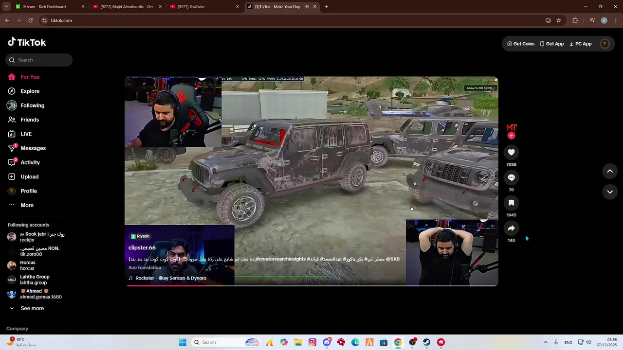Open a new browser tab

coord(326,7)
